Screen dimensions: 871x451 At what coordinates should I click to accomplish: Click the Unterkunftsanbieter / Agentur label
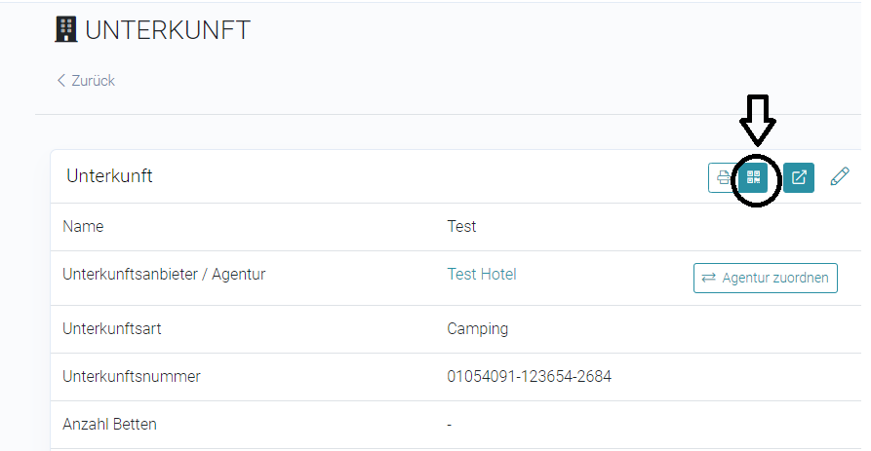pos(164,274)
